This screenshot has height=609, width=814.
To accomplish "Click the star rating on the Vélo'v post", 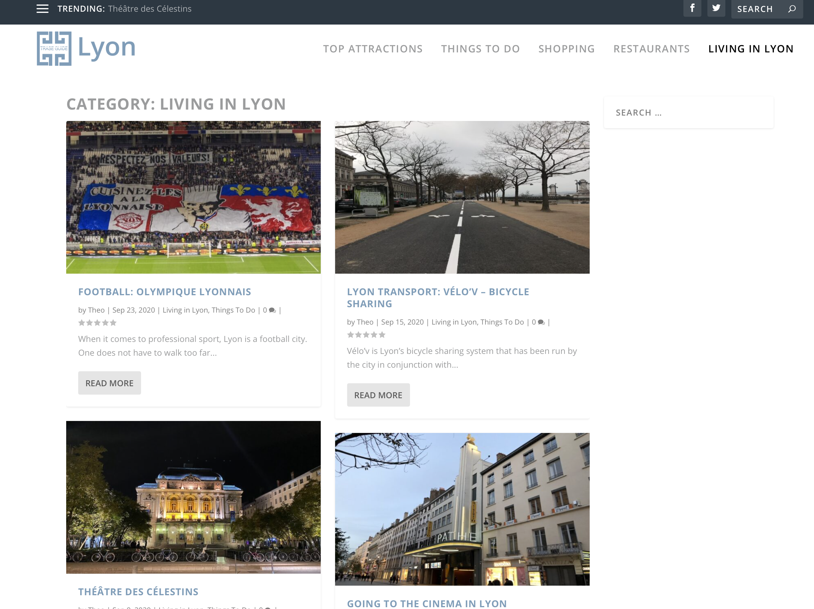I will (x=366, y=335).
